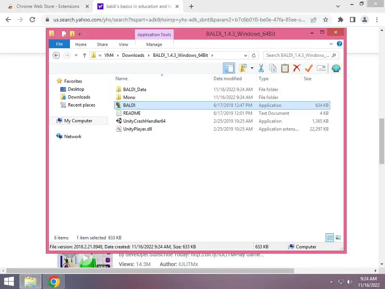Switch to the Share ribbon tab
This screenshot has width=385, height=289.
pyautogui.click(x=102, y=44)
